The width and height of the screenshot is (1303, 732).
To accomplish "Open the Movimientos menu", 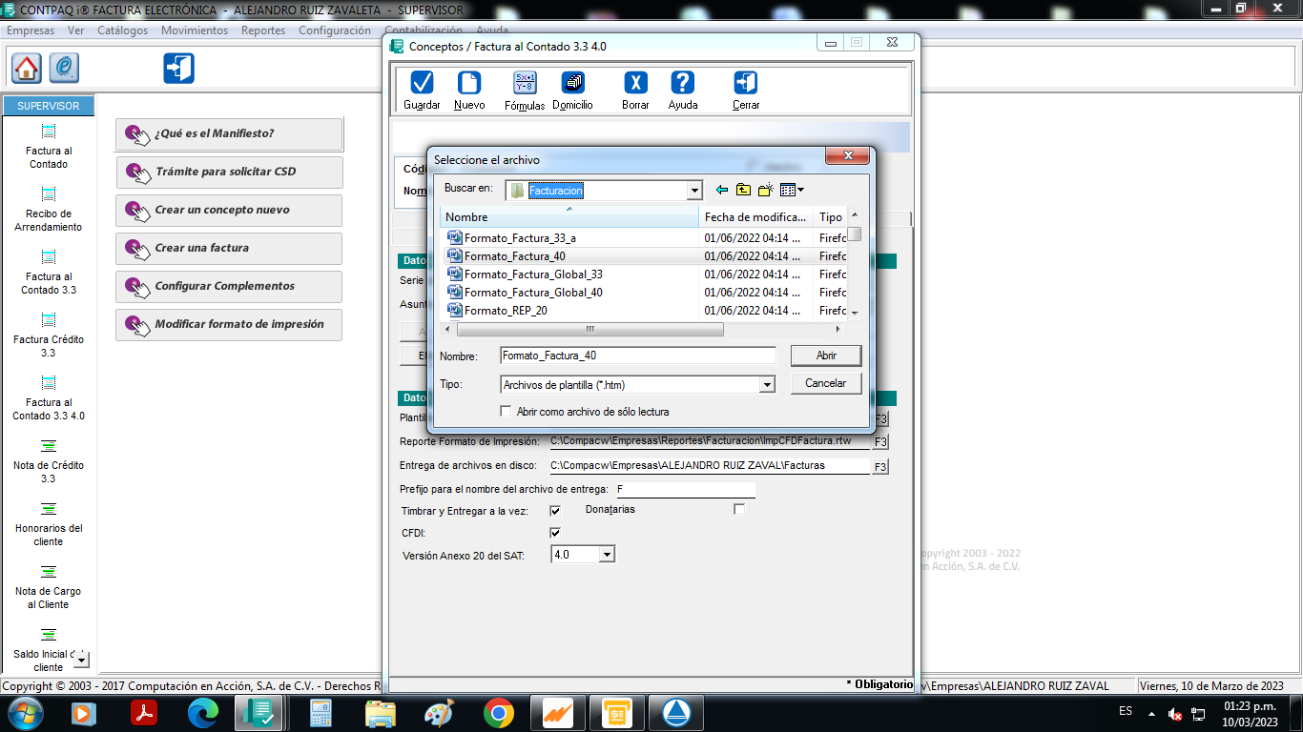I will click(x=195, y=30).
